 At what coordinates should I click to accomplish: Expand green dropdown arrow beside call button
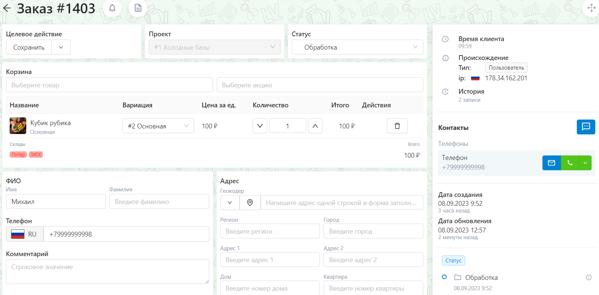[585, 163]
